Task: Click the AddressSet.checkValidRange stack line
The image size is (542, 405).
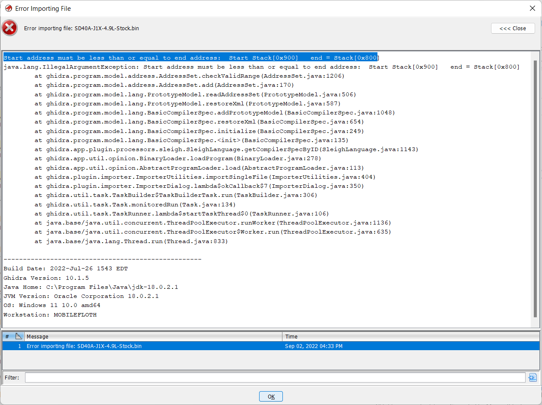Action: [190, 76]
